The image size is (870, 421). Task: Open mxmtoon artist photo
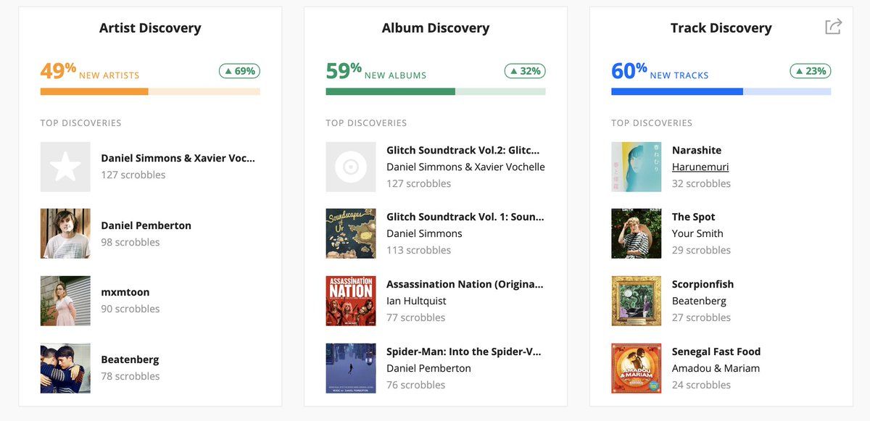65,301
